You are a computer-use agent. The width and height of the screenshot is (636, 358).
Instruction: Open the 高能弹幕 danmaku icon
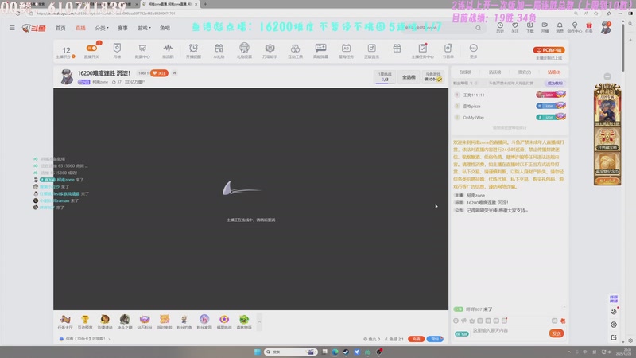tap(321, 48)
